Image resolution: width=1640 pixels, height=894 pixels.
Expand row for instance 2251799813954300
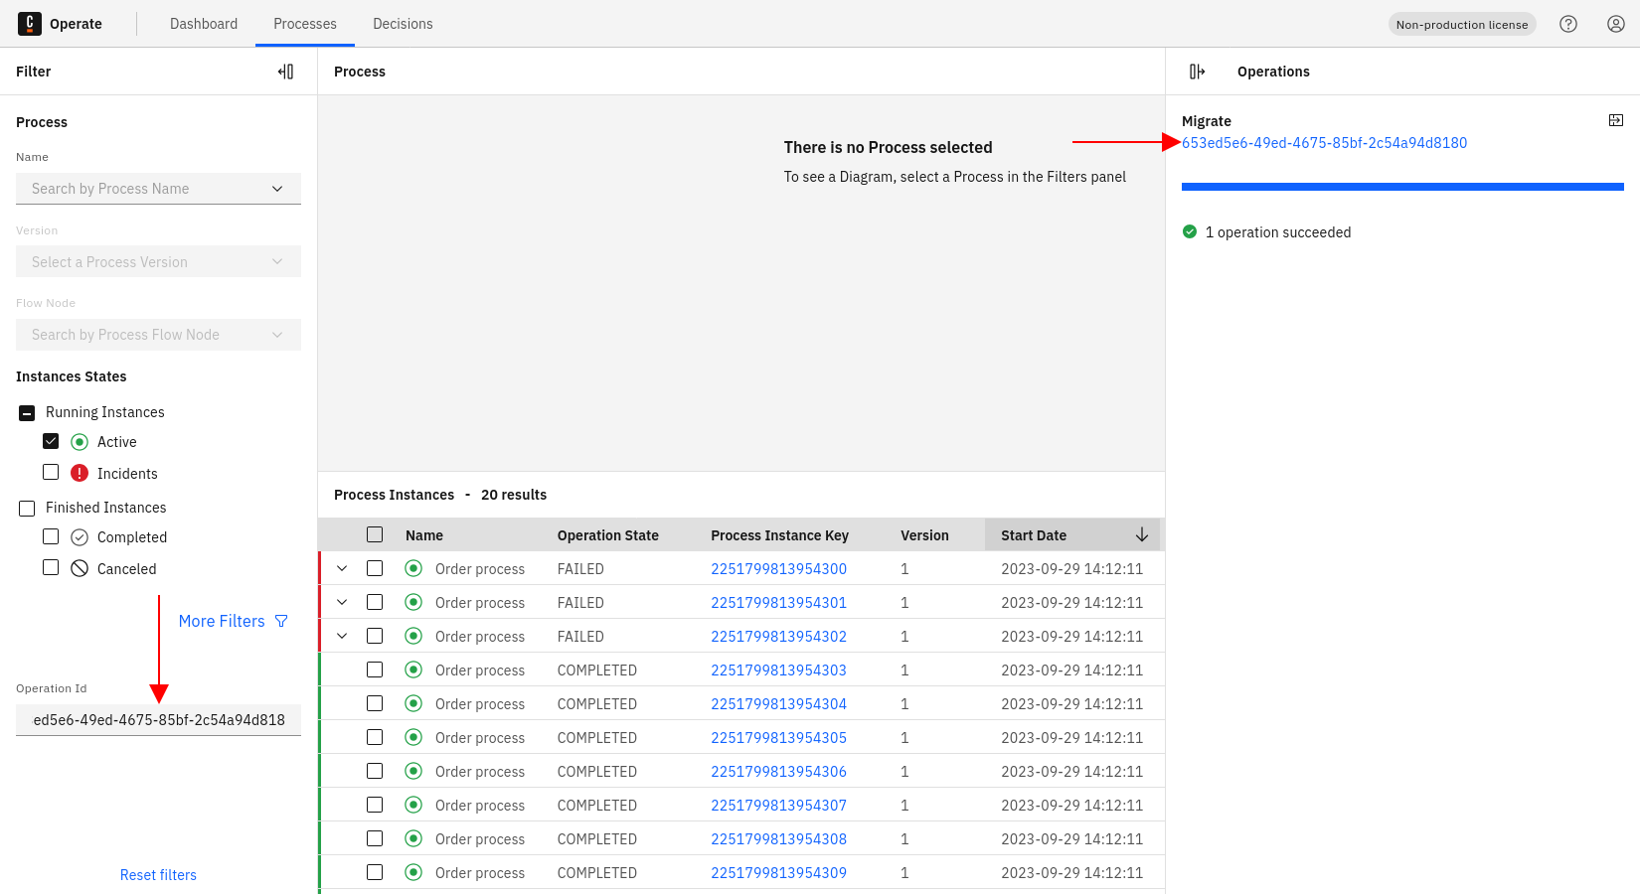point(342,569)
